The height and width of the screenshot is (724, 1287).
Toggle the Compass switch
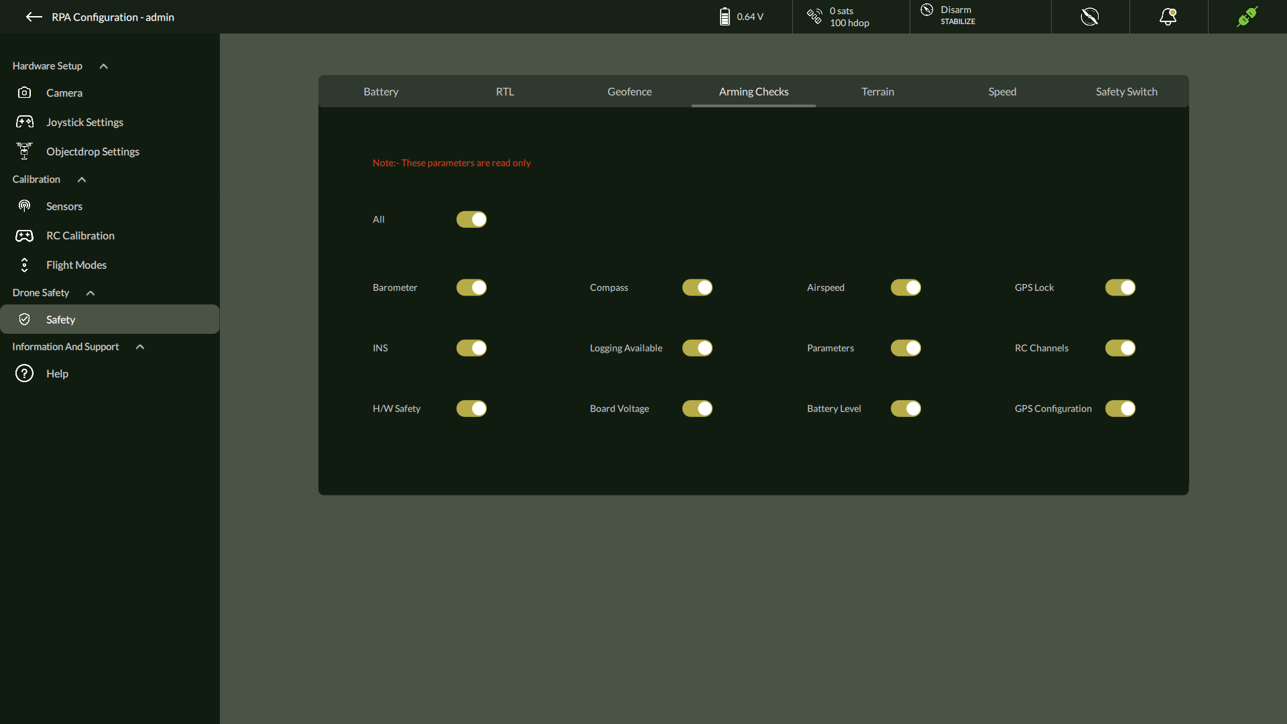pyautogui.click(x=697, y=288)
